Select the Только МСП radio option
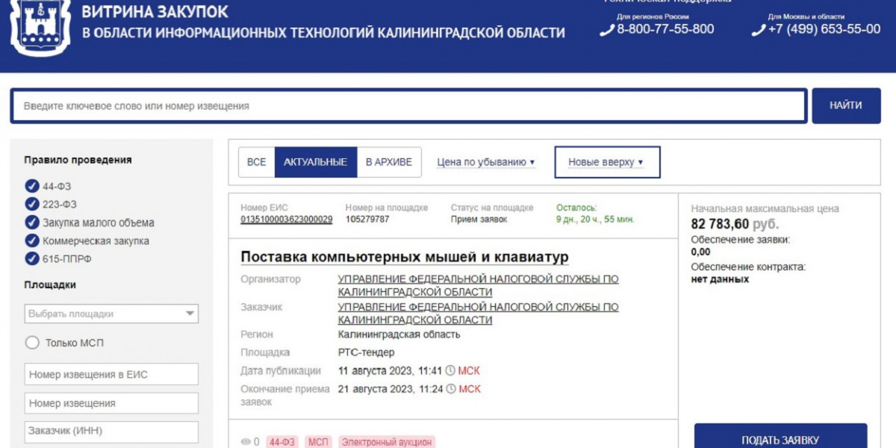This screenshot has height=448, width=896. tap(32, 343)
